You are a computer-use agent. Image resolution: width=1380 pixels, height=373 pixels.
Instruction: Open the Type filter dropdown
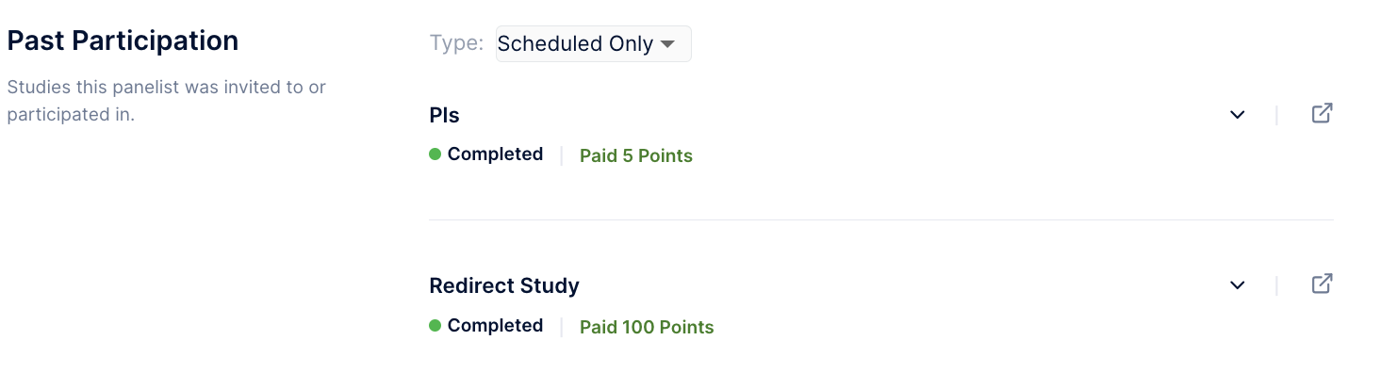pos(594,43)
